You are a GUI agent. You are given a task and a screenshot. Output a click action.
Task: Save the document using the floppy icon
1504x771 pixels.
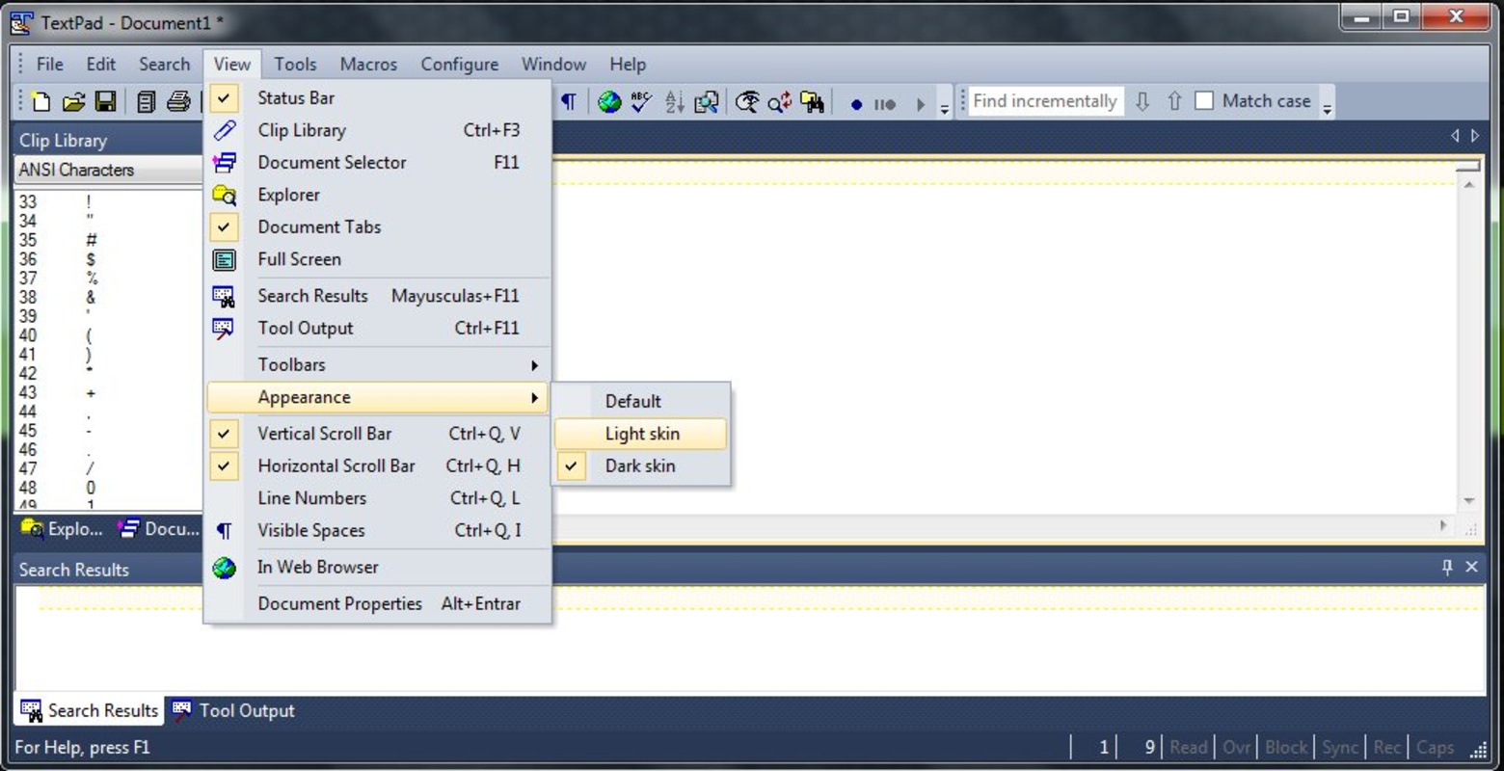pyautogui.click(x=106, y=101)
